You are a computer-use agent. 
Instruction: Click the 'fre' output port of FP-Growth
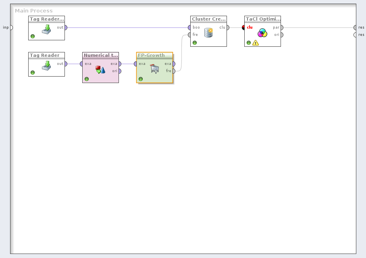coord(173,71)
